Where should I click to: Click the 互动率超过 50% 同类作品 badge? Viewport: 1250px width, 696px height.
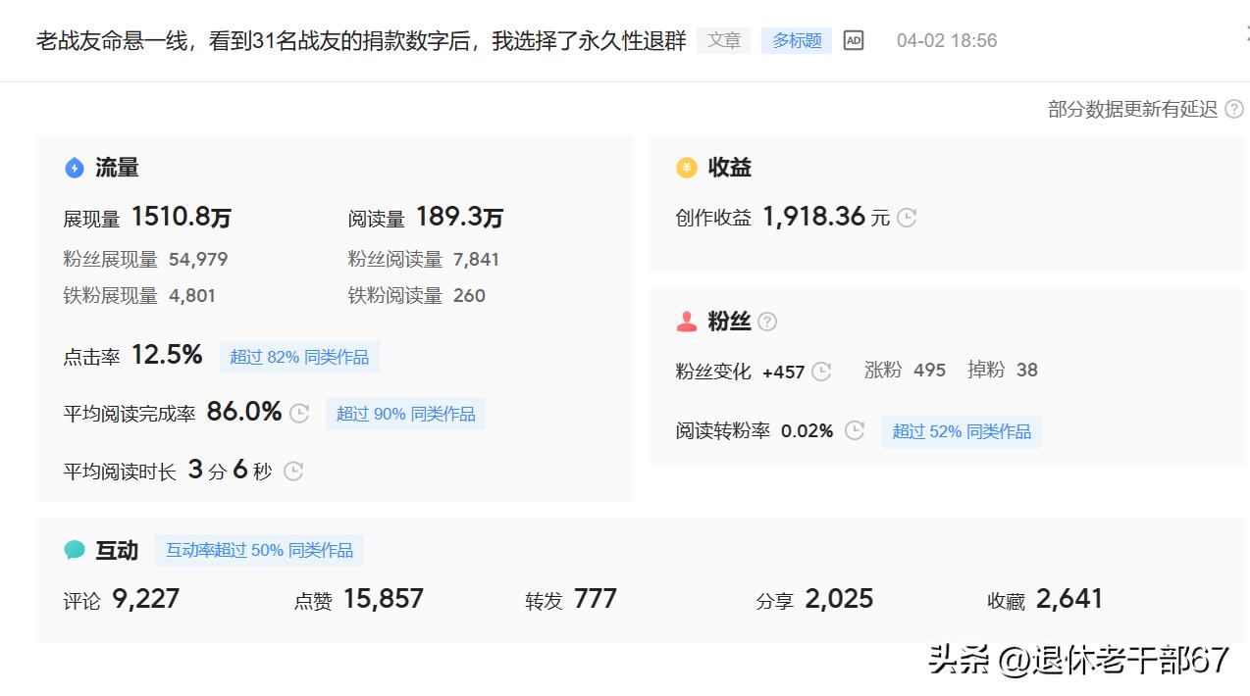[260, 550]
